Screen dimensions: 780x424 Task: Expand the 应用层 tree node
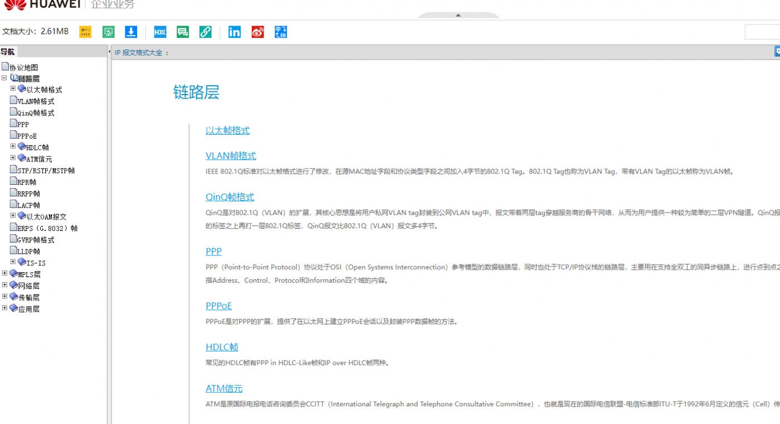pos(4,308)
